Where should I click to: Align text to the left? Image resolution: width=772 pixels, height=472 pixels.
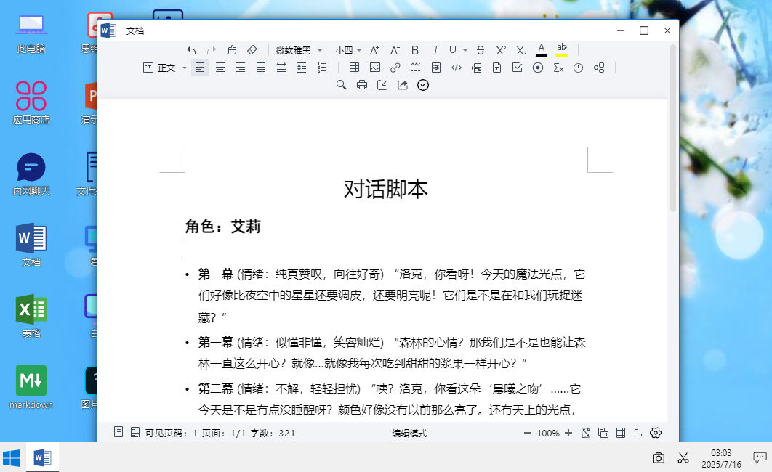tap(200, 68)
